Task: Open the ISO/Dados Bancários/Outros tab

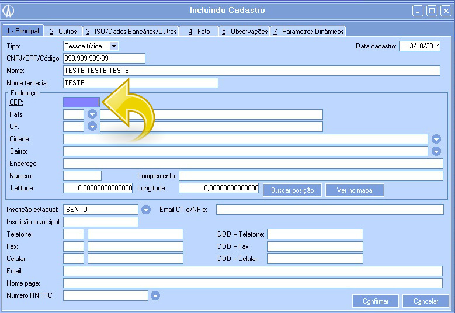Action: tap(131, 31)
